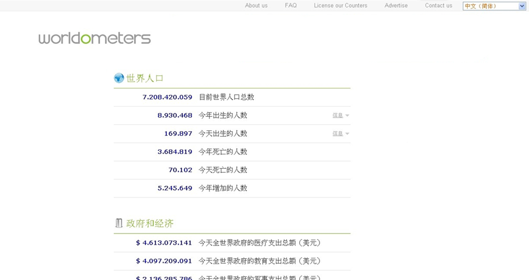Image resolution: width=529 pixels, height=280 pixels.
Task: Click the globe icon beside 世界人口
Action: [119, 78]
